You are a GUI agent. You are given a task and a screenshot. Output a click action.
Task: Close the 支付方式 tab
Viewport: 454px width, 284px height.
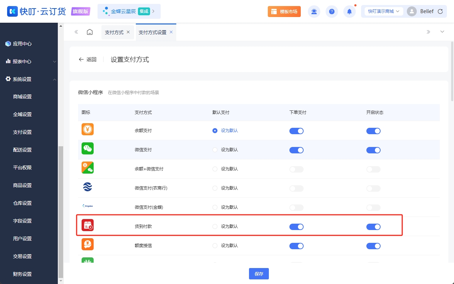[128, 32]
